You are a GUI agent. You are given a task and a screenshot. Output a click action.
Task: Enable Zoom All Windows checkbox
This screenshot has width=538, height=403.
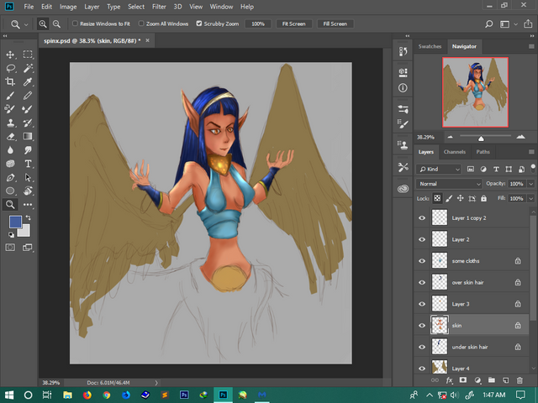coord(141,24)
